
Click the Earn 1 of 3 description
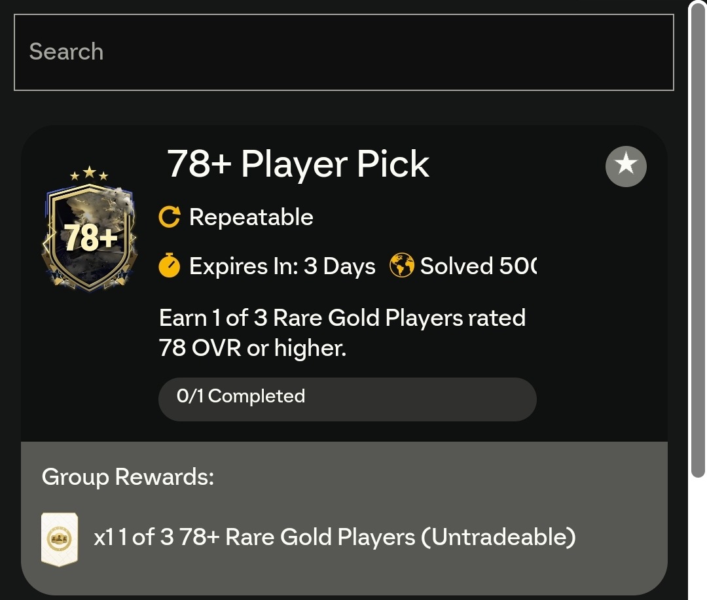[x=342, y=332]
